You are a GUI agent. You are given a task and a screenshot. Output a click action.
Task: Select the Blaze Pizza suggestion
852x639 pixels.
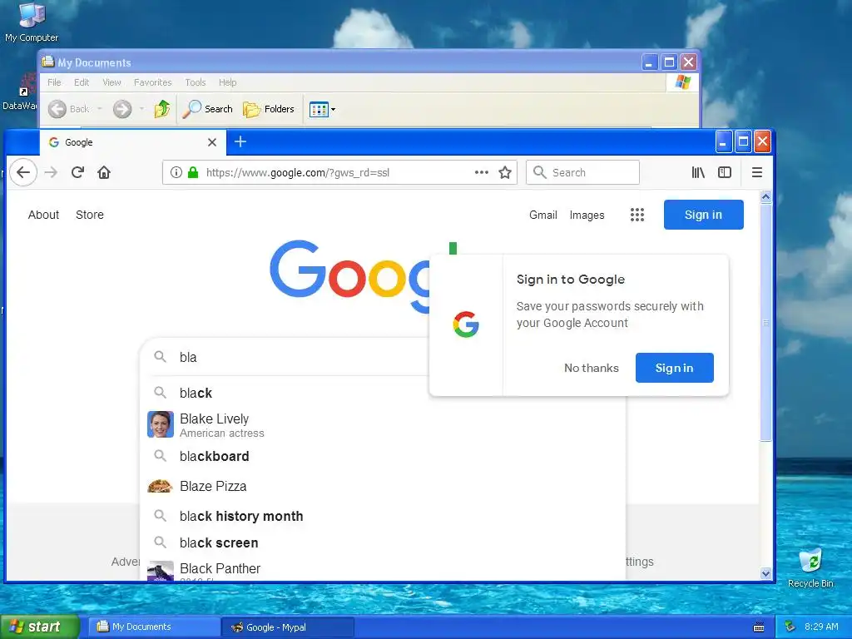coord(383,486)
